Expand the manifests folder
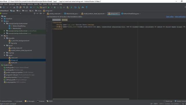The width and height of the screenshot is (186, 105). 2,19
